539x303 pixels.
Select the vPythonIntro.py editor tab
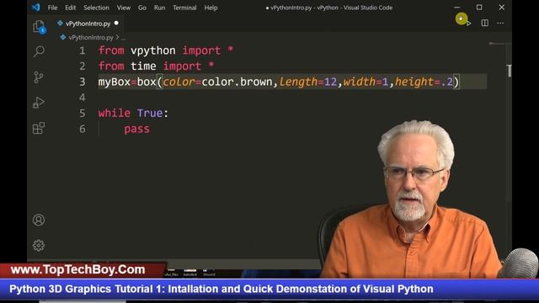[x=88, y=24]
